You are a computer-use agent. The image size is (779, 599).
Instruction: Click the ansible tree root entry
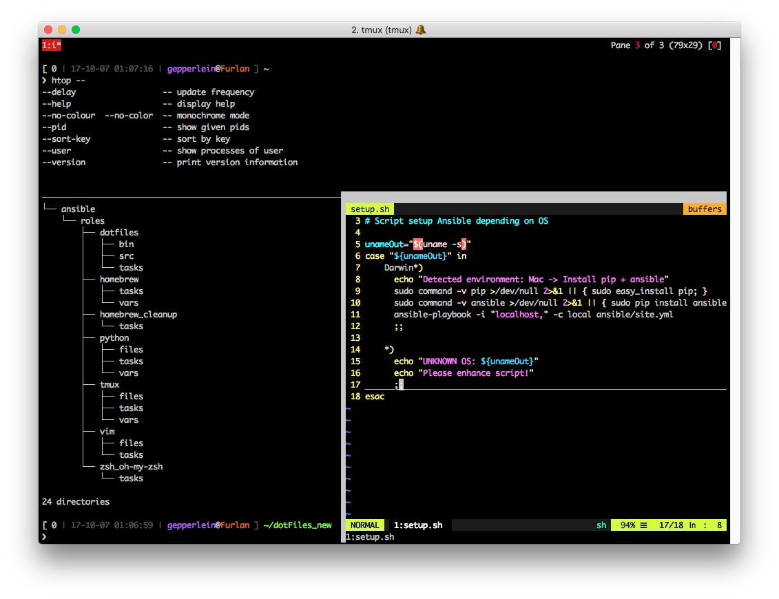(78, 209)
